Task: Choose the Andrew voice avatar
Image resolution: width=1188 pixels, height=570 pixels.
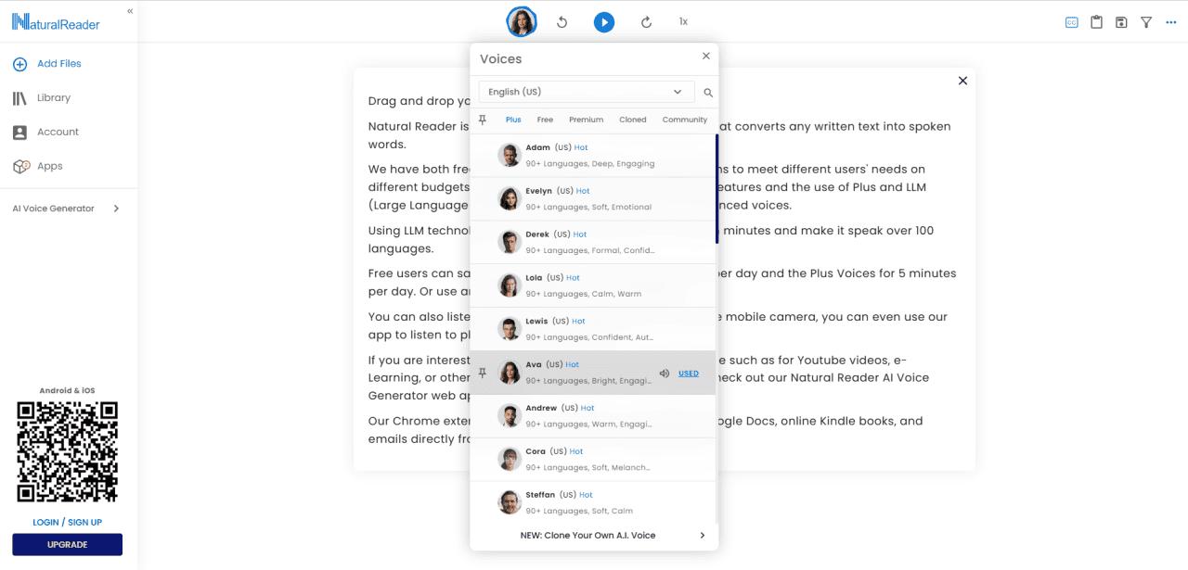Action: click(509, 416)
